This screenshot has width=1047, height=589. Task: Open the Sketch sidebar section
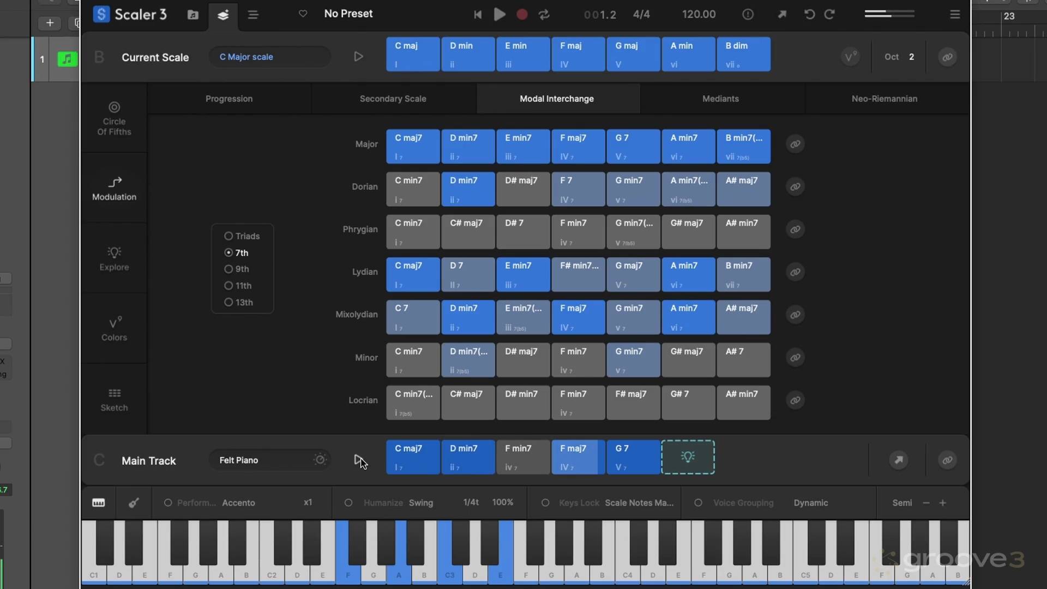pyautogui.click(x=114, y=399)
